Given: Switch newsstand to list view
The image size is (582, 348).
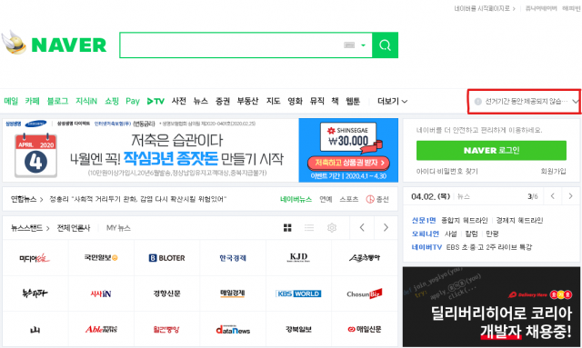Looking at the screenshot, I should [309, 227].
